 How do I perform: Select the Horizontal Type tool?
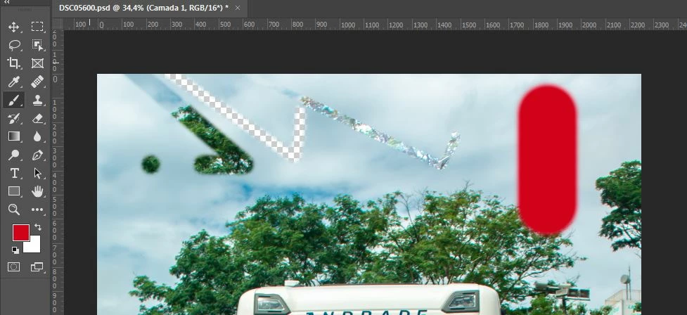[13, 174]
